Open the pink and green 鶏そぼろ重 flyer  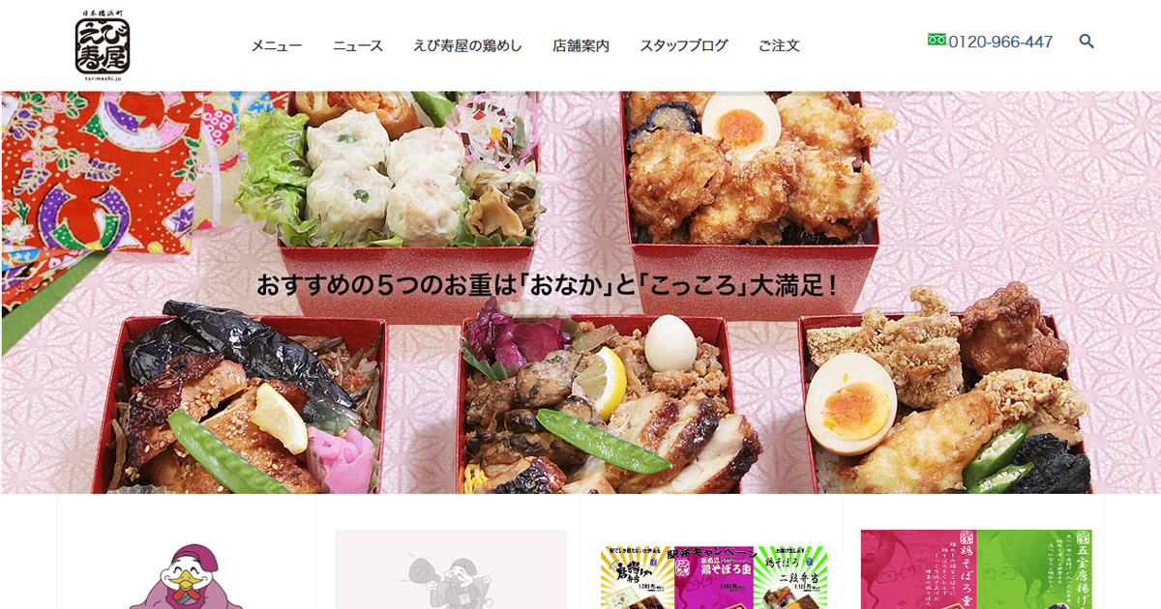(976, 569)
